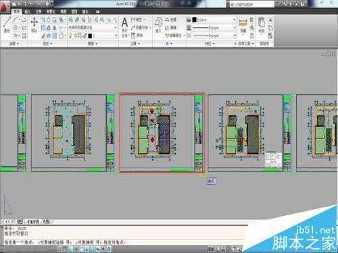338x253 pixels.
Task: Click the search keyword input field
Action: 252,4
